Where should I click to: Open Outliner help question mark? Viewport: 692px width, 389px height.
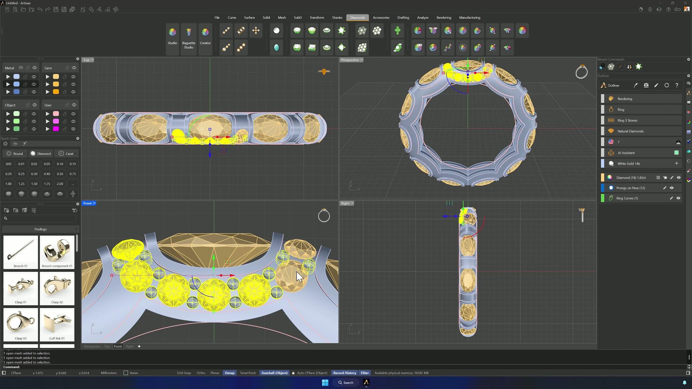(677, 85)
